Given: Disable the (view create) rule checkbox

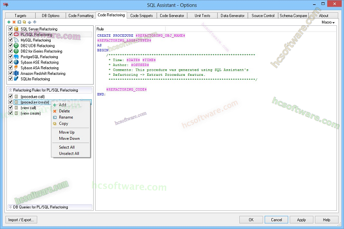Looking at the screenshot, I should pos(11,113).
